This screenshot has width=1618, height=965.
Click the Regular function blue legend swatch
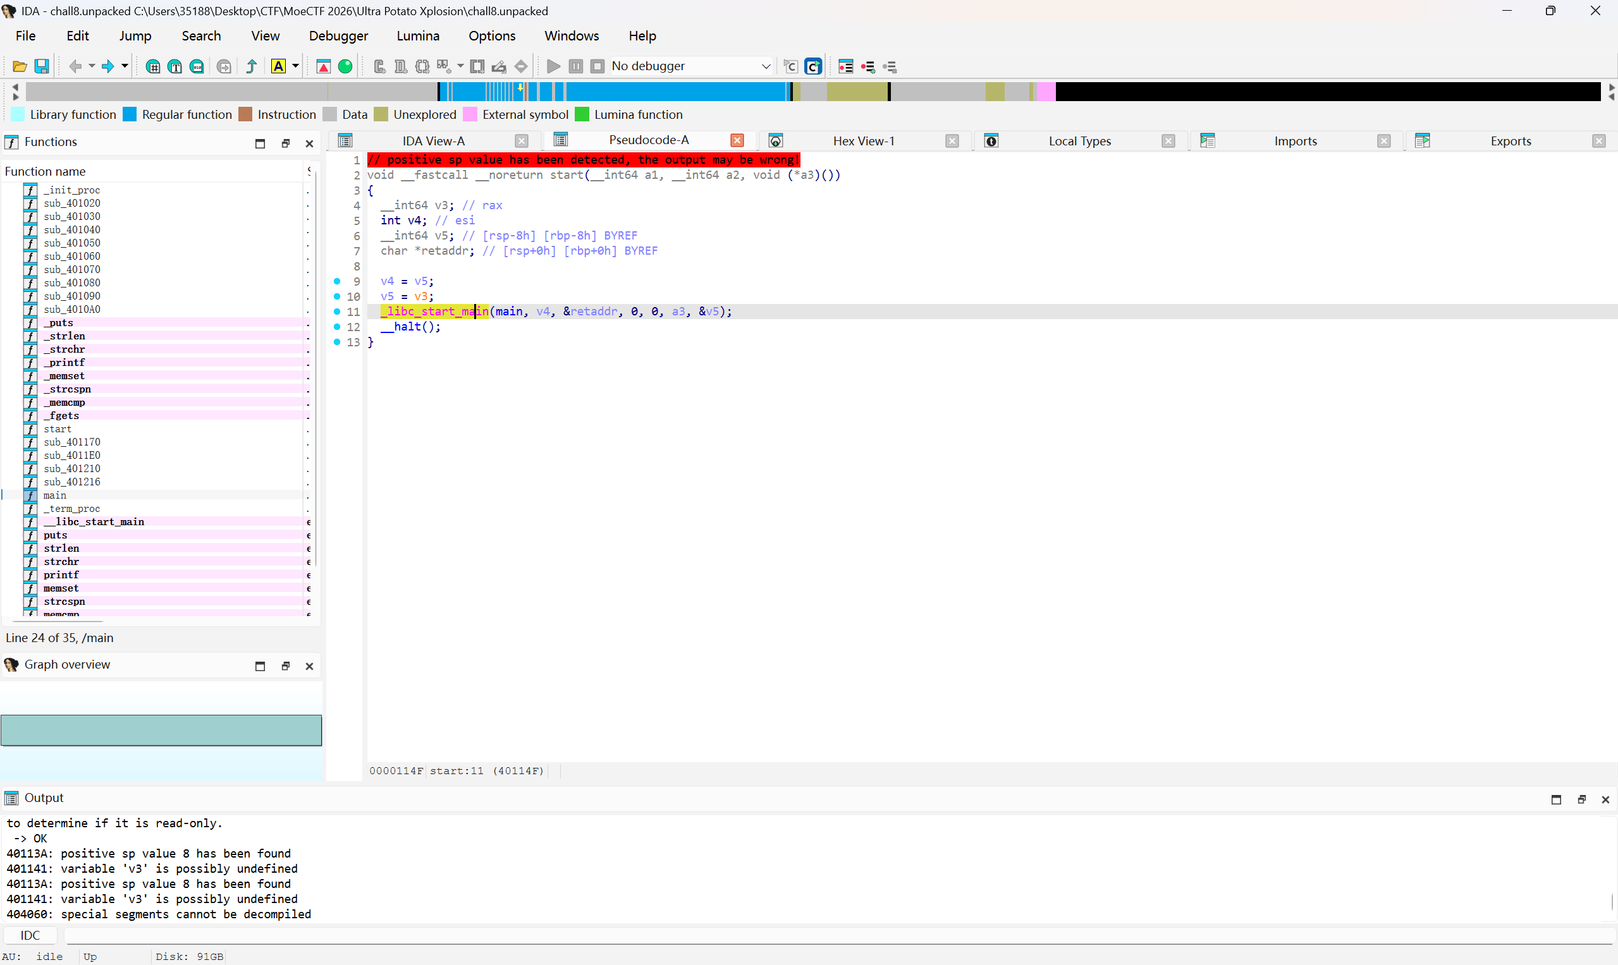(130, 114)
